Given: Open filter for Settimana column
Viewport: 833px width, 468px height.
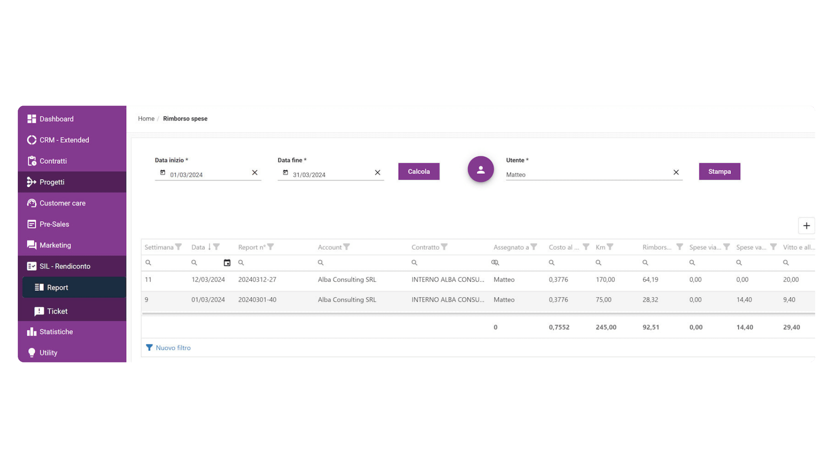Looking at the screenshot, I should click(x=178, y=247).
